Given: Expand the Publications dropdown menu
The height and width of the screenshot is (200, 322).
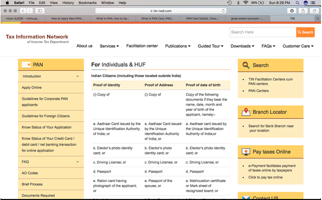Looking at the screenshot, I should [x=178, y=46].
